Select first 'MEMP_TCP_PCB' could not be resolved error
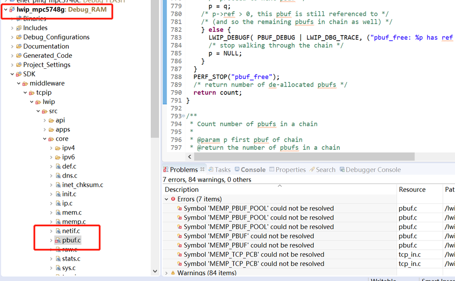This screenshot has height=281, width=455. 254,255
